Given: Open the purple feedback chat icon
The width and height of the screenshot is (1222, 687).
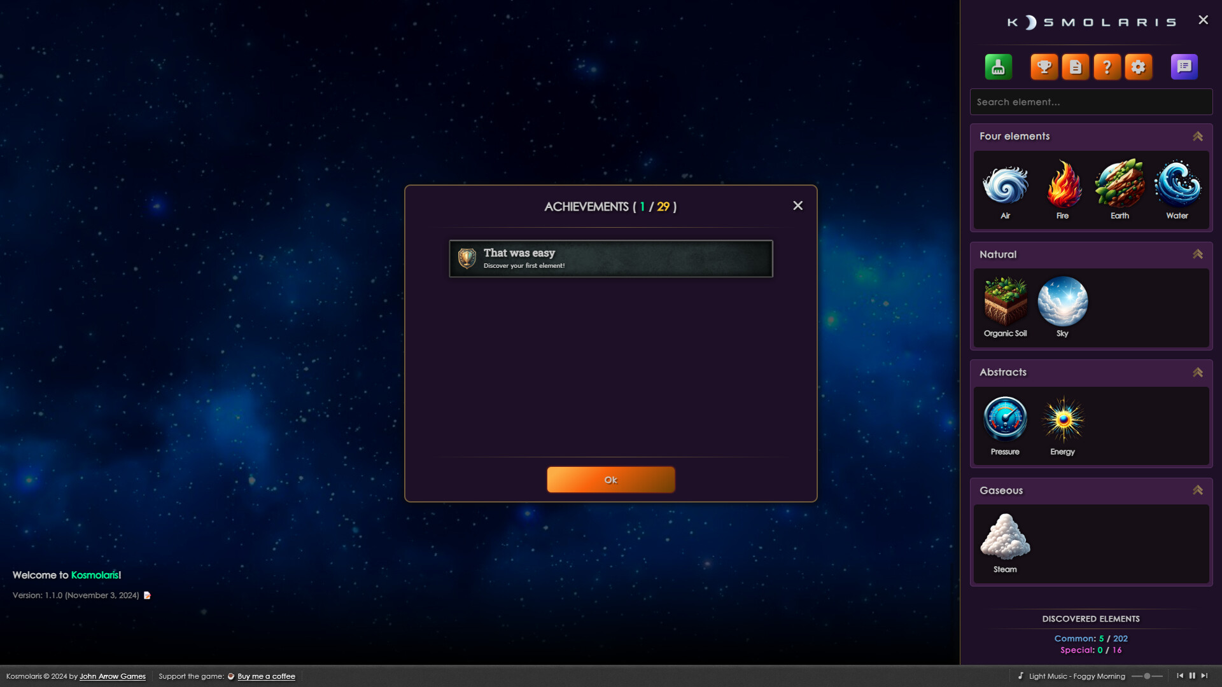Looking at the screenshot, I should [x=1184, y=66].
